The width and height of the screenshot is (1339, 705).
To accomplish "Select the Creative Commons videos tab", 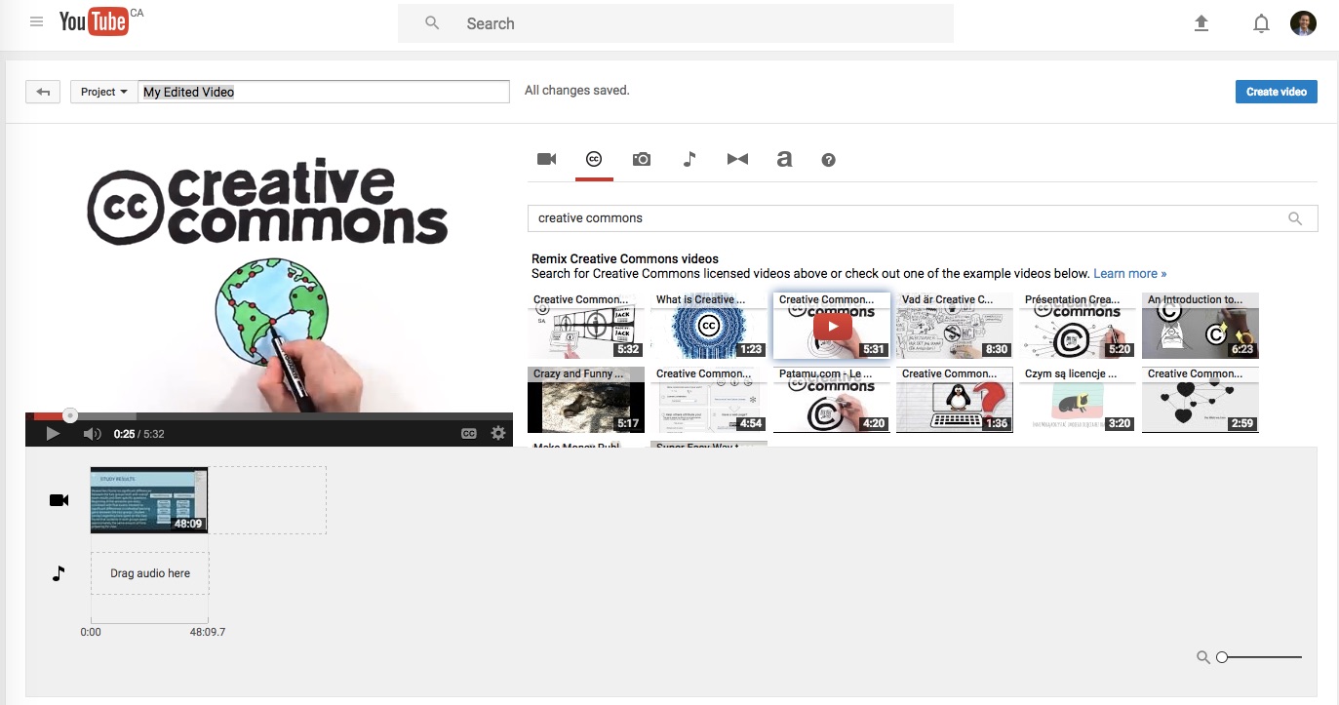I will tap(593, 159).
